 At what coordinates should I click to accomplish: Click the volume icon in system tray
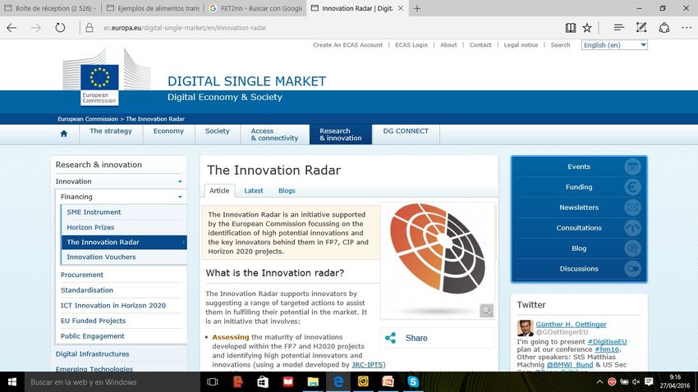point(636,382)
